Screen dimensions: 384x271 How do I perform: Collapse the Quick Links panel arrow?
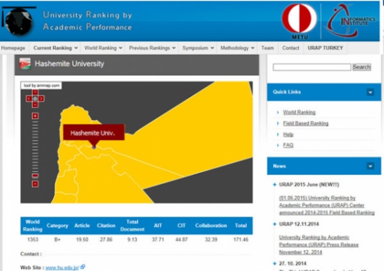tap(370, 92)
